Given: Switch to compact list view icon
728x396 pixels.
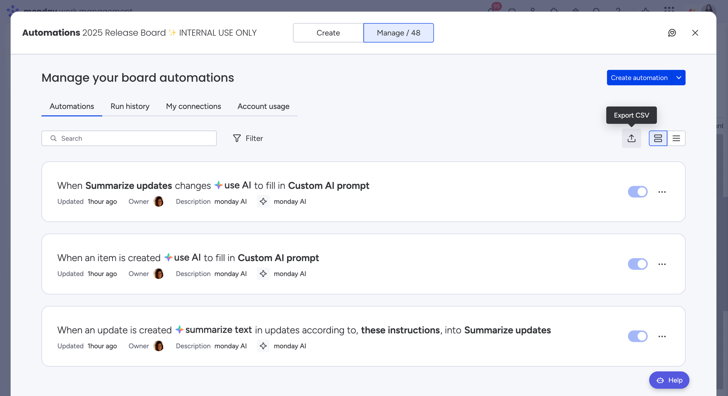Looking at the screenshot, I should pyautogui.click(x=676, y=138).
